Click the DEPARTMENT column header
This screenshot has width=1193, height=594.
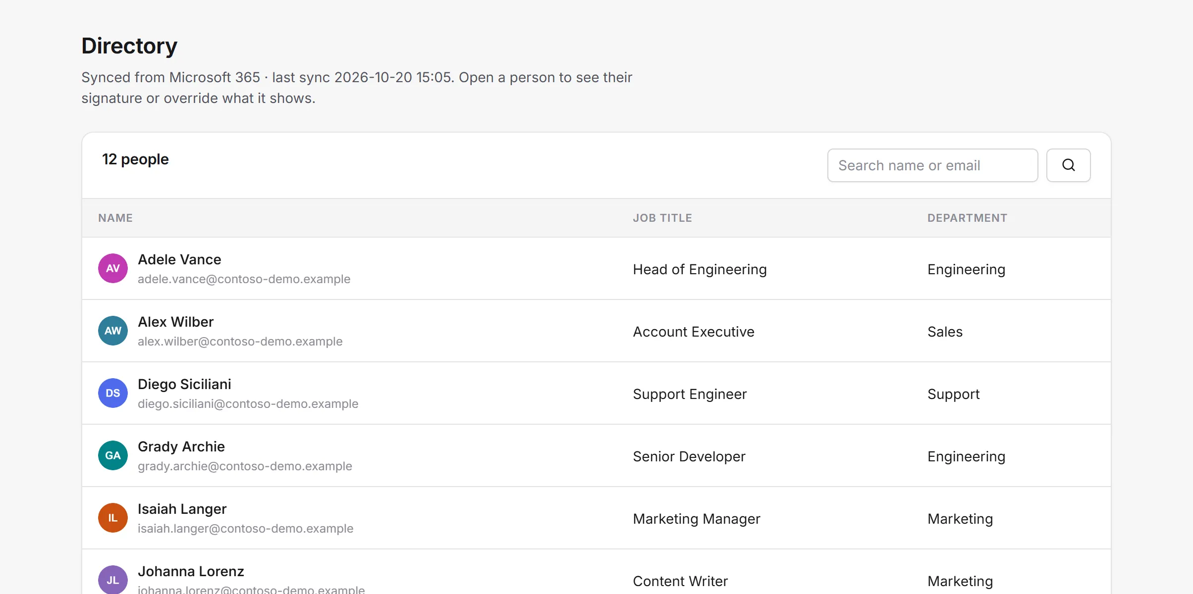pos(967,218)
